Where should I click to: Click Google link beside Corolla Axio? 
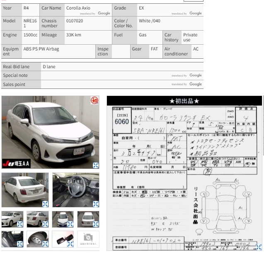tap(104, 13)
